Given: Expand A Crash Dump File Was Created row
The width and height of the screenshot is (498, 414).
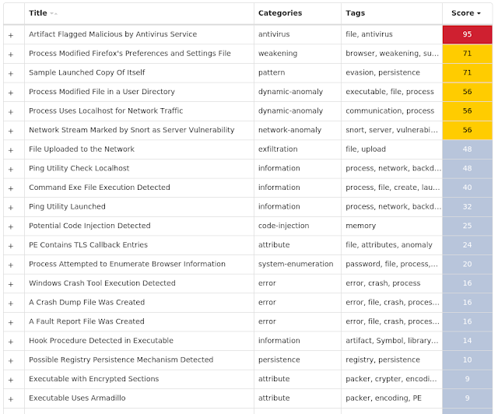Looking at the screenshot, I should (x=11, y=303).
